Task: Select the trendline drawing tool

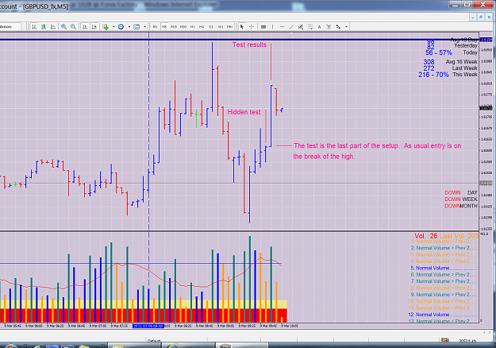Action: 291,27
